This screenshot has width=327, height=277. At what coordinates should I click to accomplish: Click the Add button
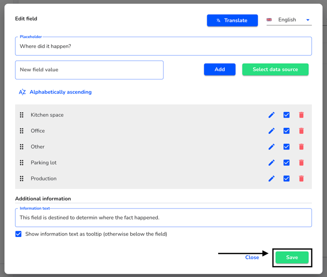point(220,69)
